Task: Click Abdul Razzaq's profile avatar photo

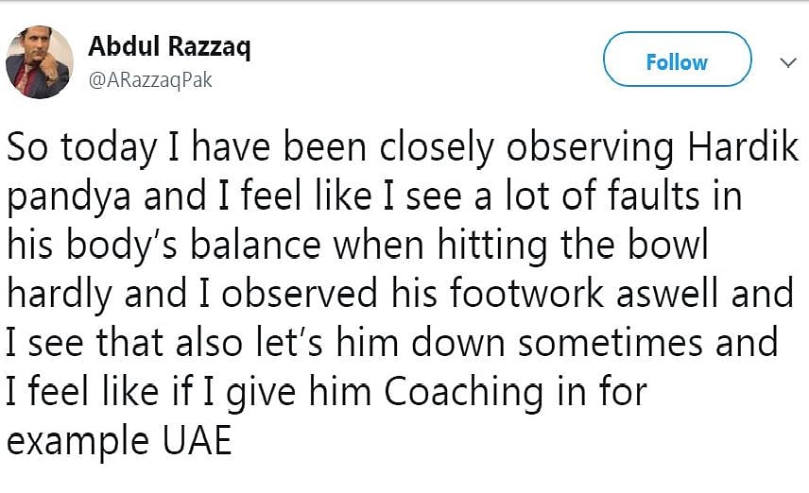Action: point(39,62)
